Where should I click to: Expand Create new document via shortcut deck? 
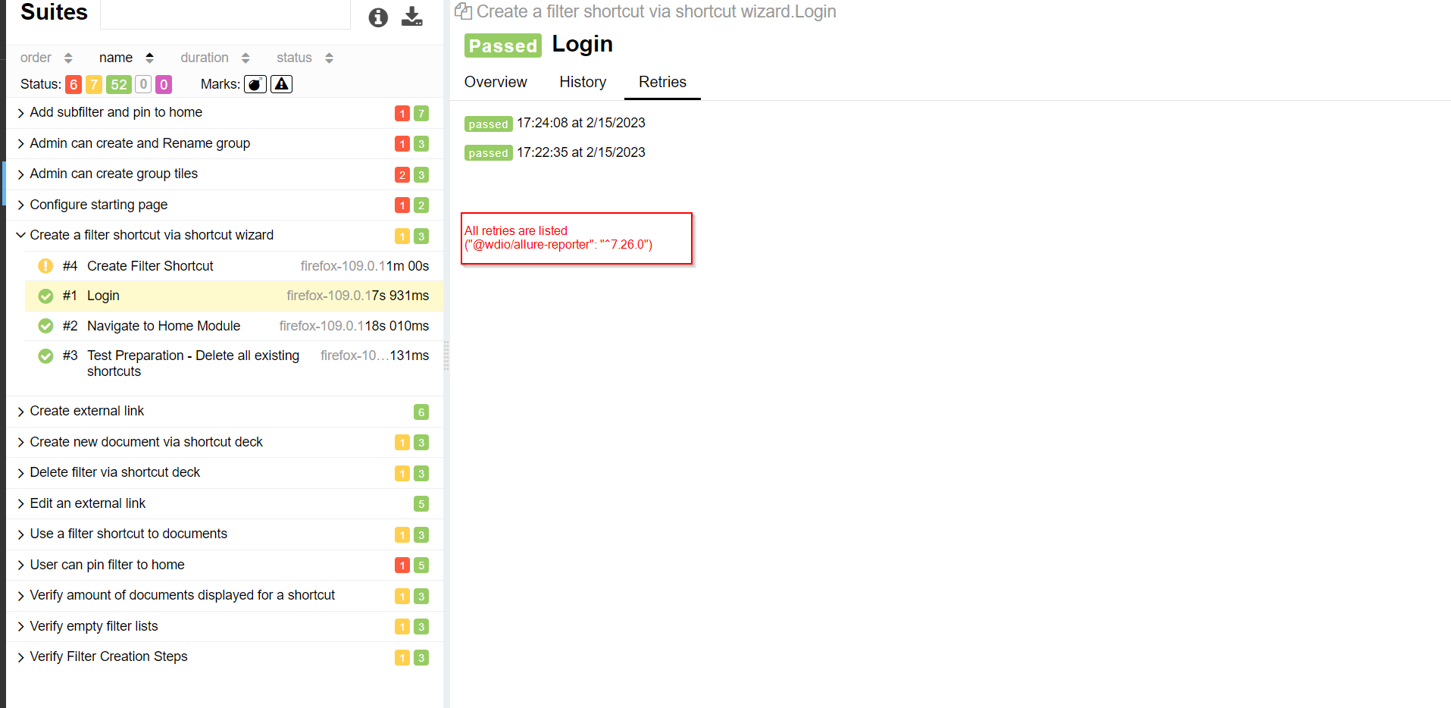(224, 442)
